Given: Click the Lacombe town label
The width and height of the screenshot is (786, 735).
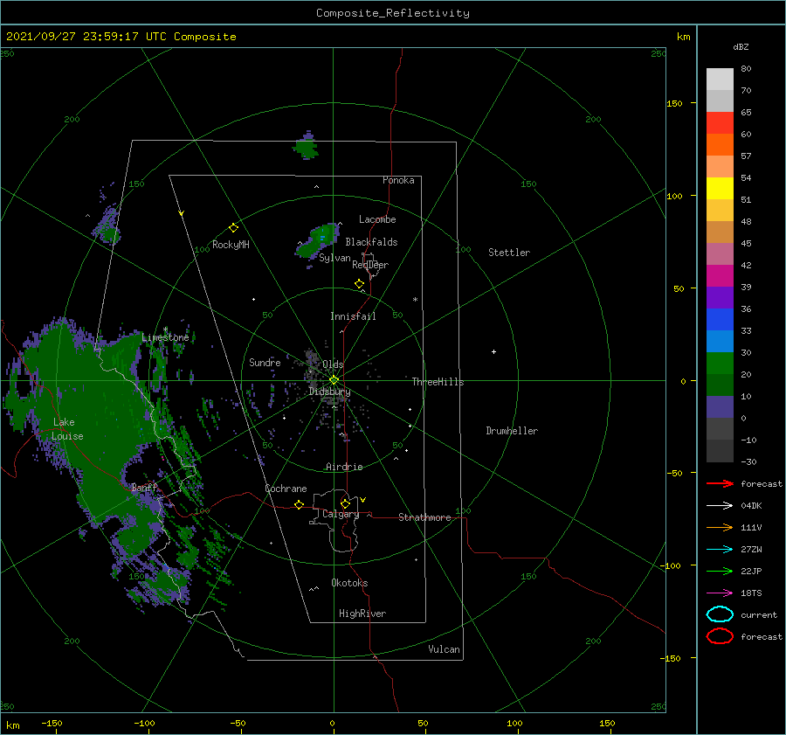Looking at the screenshot, I should (x=377, y=219).
